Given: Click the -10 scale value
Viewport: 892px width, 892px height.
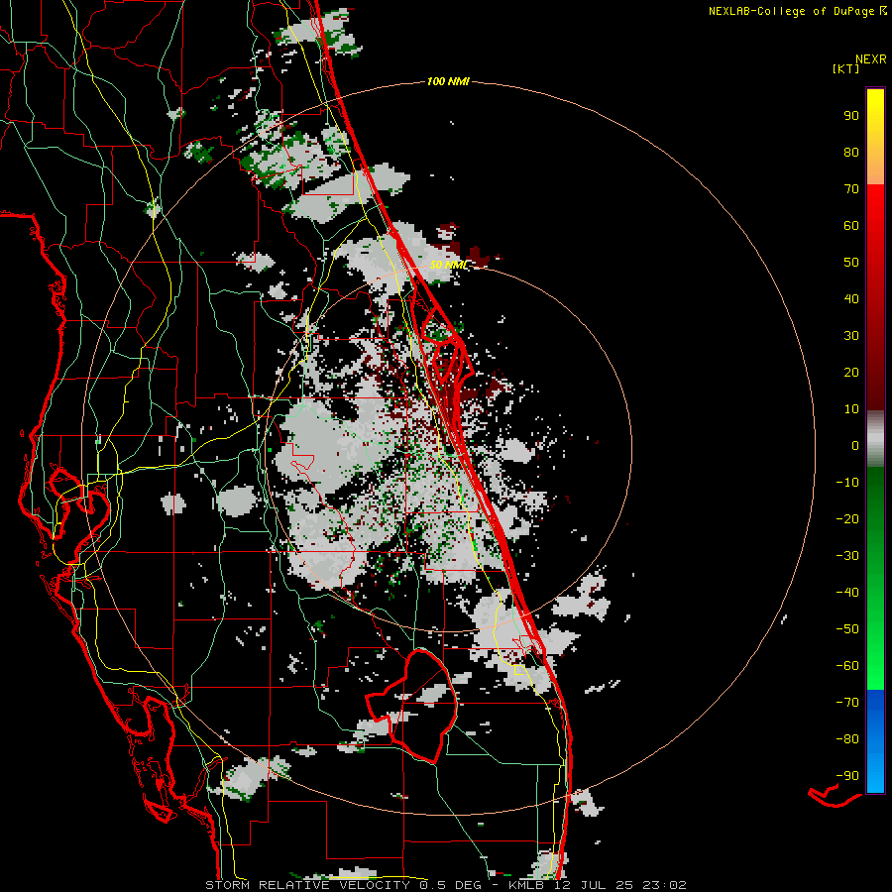Looking at the screenshot, I should [x=847, y=483].
